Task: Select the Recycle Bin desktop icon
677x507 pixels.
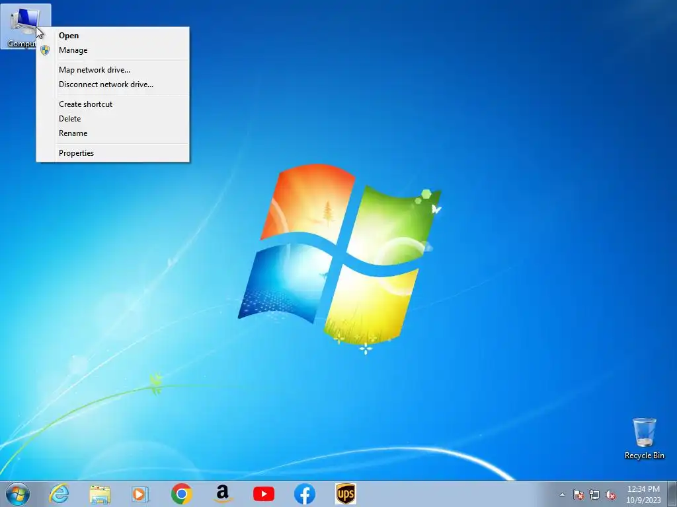Action: (644, 438)
